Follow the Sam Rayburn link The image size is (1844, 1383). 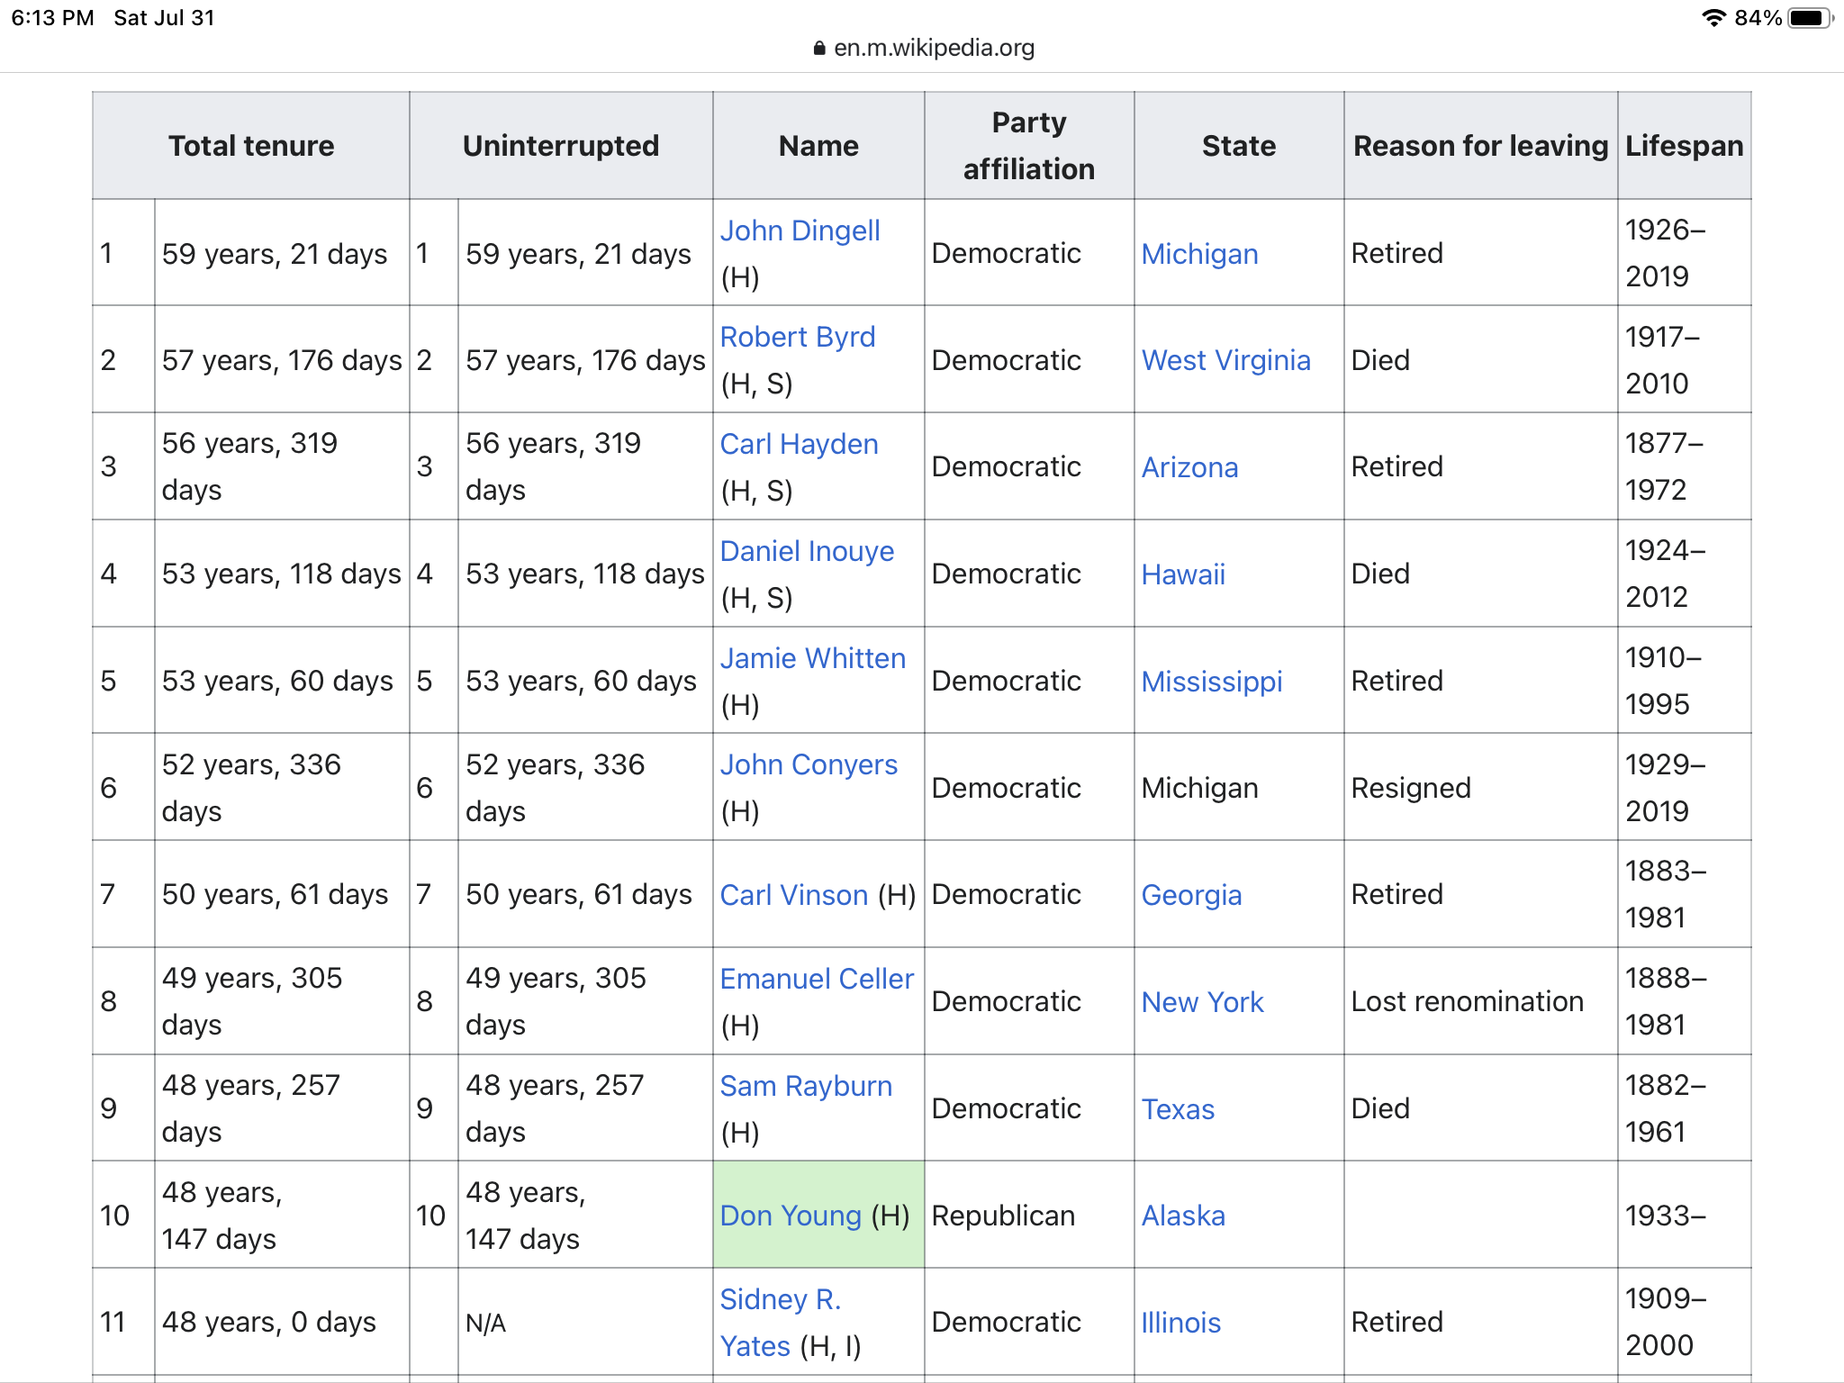point(806,1086)
